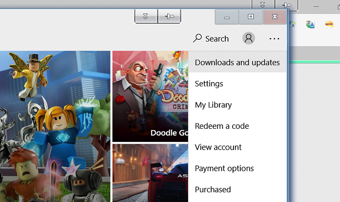This screenshot has height=202, width=340.
Task: Click the Store window's pin toolbar button
Action: click(x=170, y=16)
